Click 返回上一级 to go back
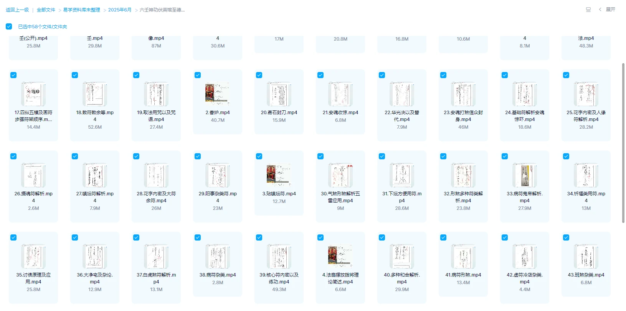Image resolution: width=626 pixels, height=311 pixels. coord(17,10)
